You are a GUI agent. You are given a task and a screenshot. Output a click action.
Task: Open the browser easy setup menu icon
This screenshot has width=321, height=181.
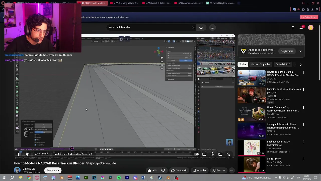coord(317,9)
